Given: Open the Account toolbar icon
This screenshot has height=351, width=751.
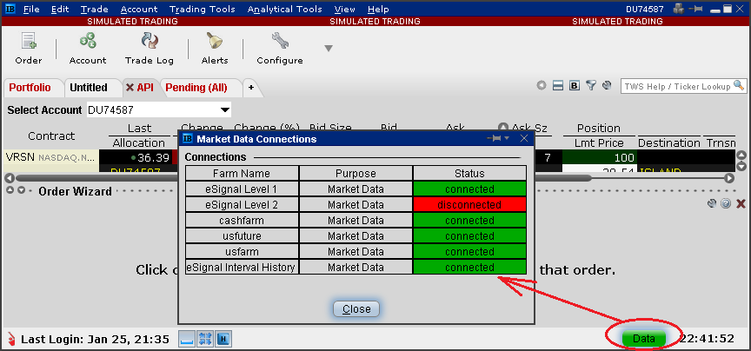Looking at the screenshot, I should click(x=88, y=48).
